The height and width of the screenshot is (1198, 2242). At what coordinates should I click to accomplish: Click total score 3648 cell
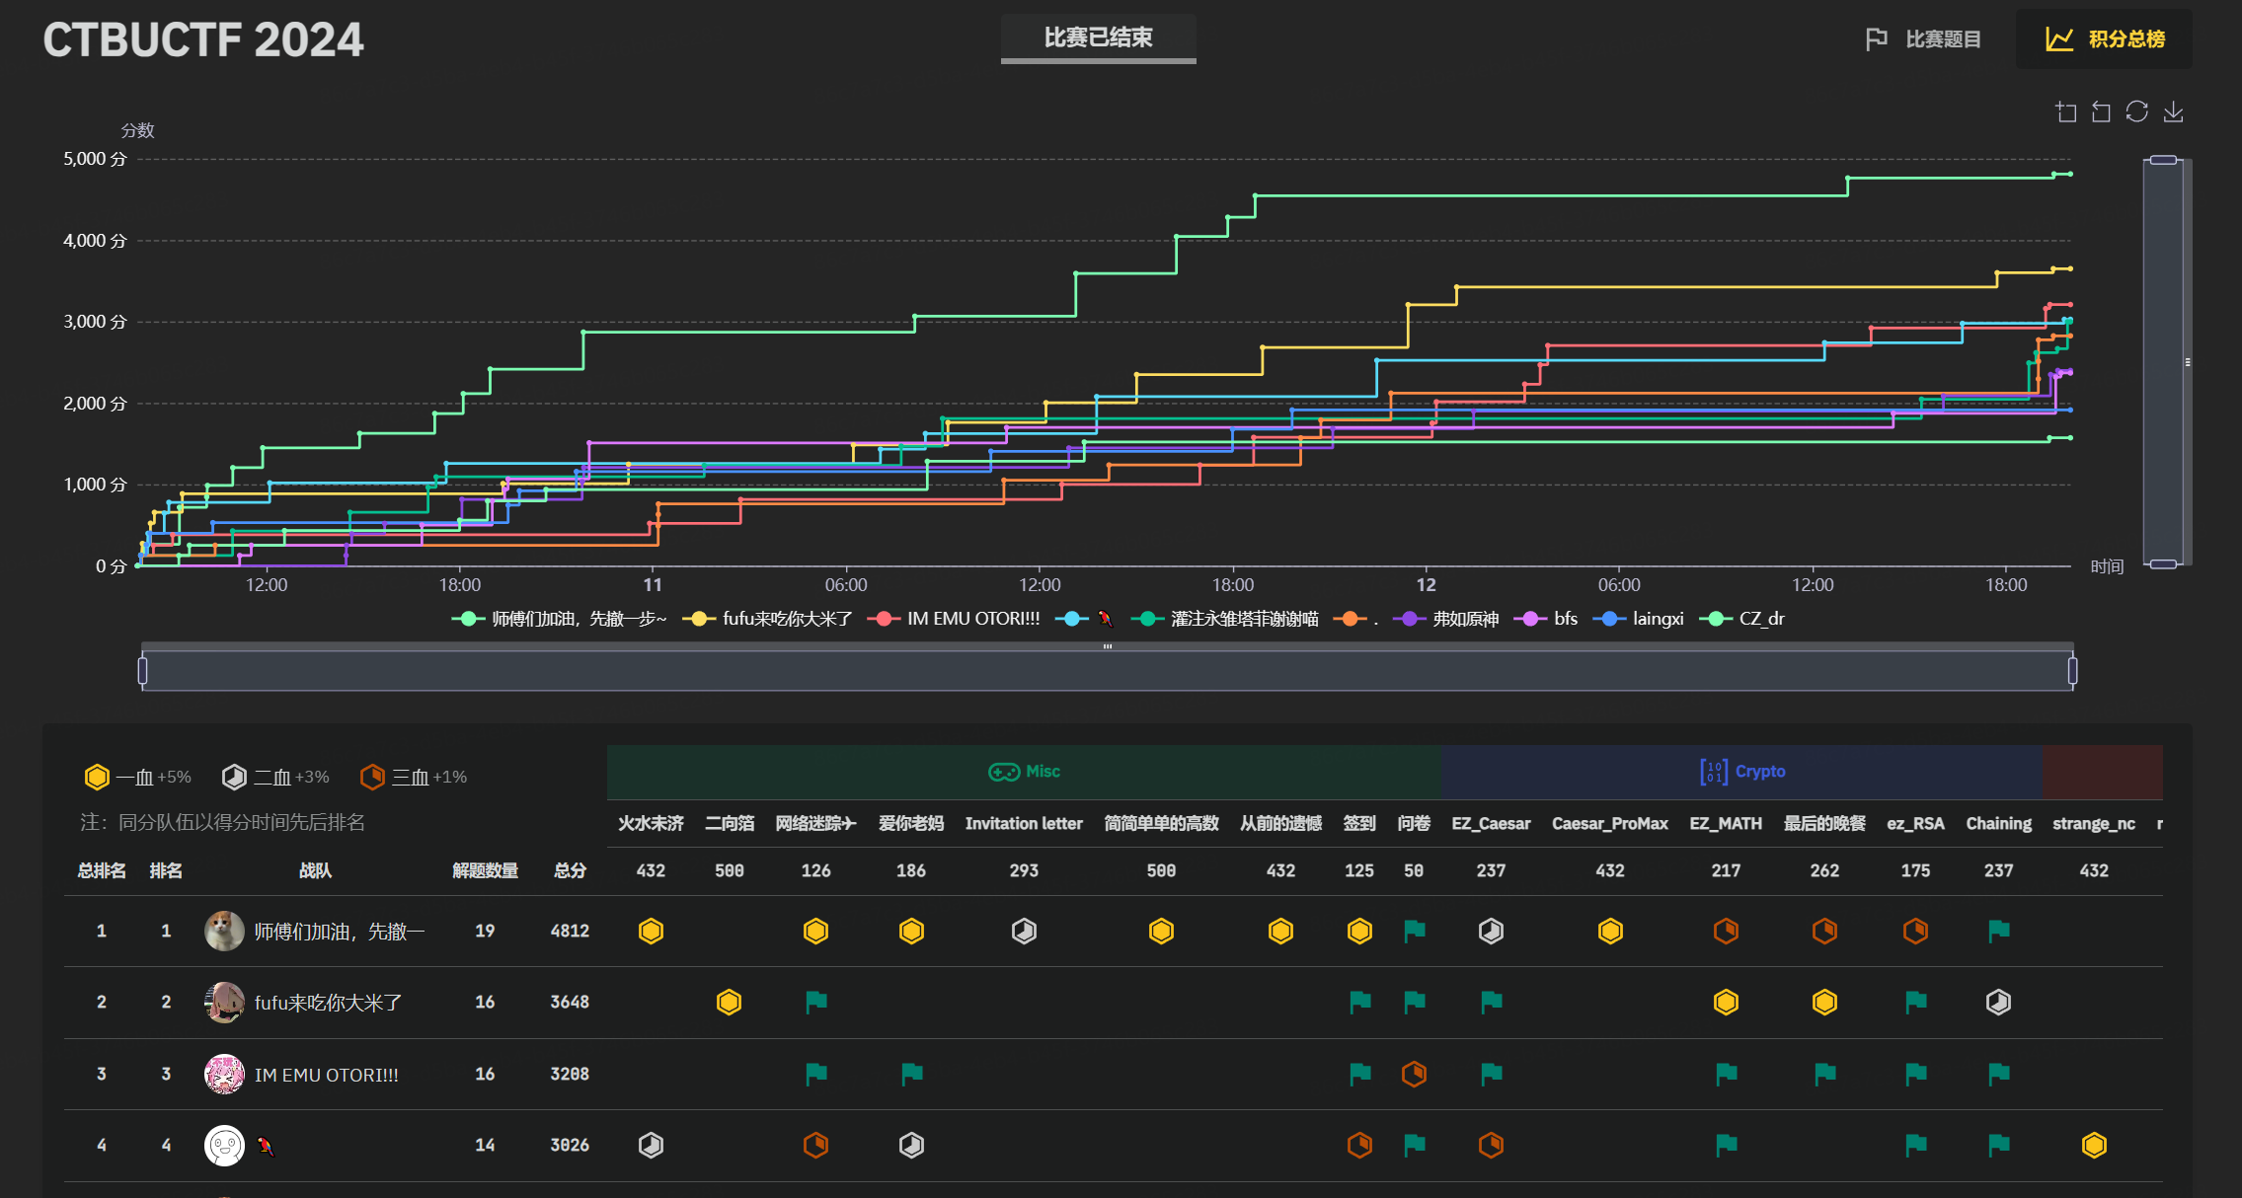[x=570, y=1002]
